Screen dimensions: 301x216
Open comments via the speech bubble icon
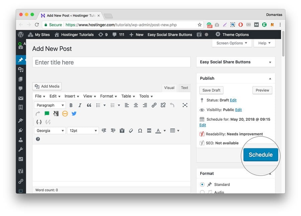click(x=21, y=88)
